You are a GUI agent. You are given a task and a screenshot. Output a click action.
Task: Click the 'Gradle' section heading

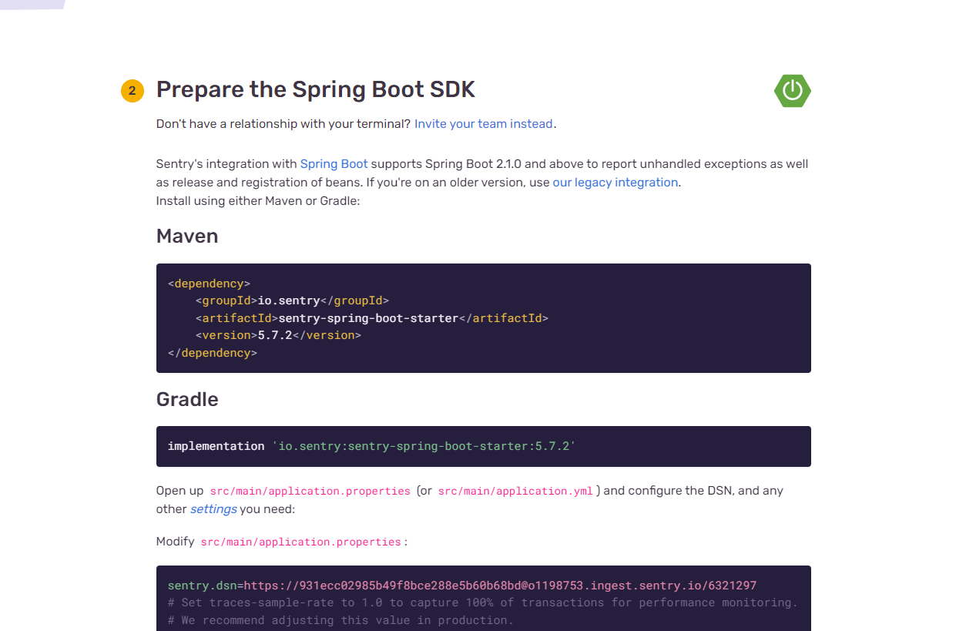[x=187, y=399]
